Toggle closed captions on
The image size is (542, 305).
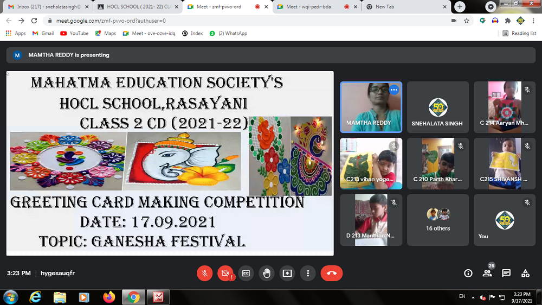[246, 274]
